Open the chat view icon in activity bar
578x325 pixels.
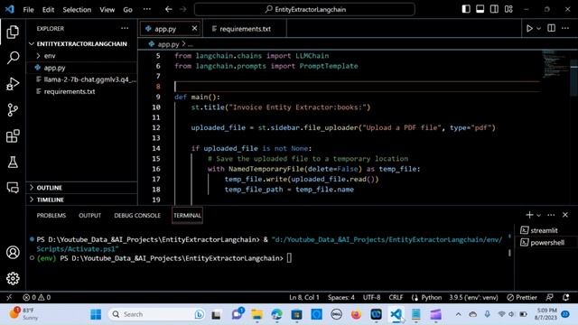(x=13, y=188)
